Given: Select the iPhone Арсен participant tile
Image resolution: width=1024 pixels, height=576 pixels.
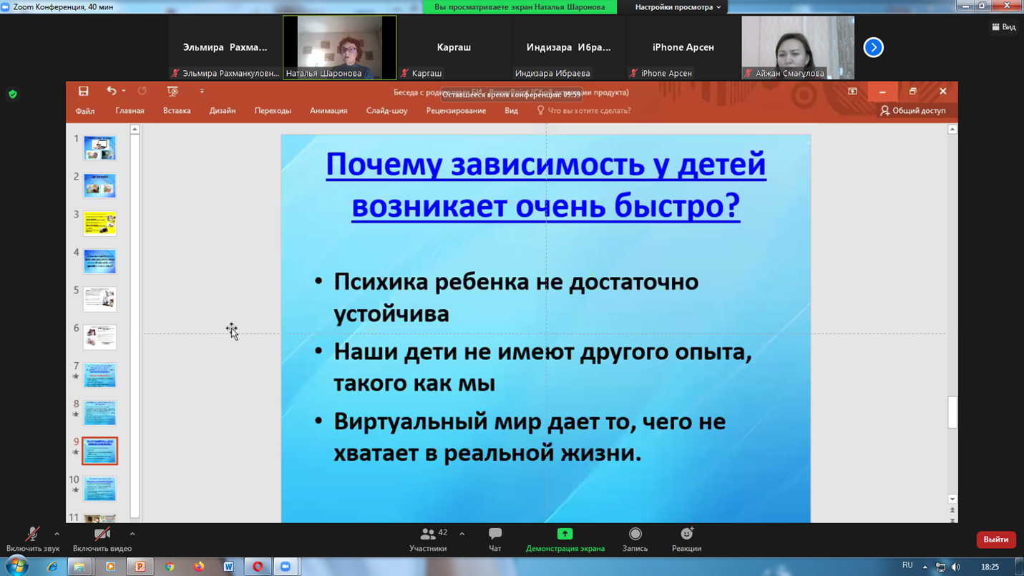Looking at the screenshot, I should (x=683, y=47).
